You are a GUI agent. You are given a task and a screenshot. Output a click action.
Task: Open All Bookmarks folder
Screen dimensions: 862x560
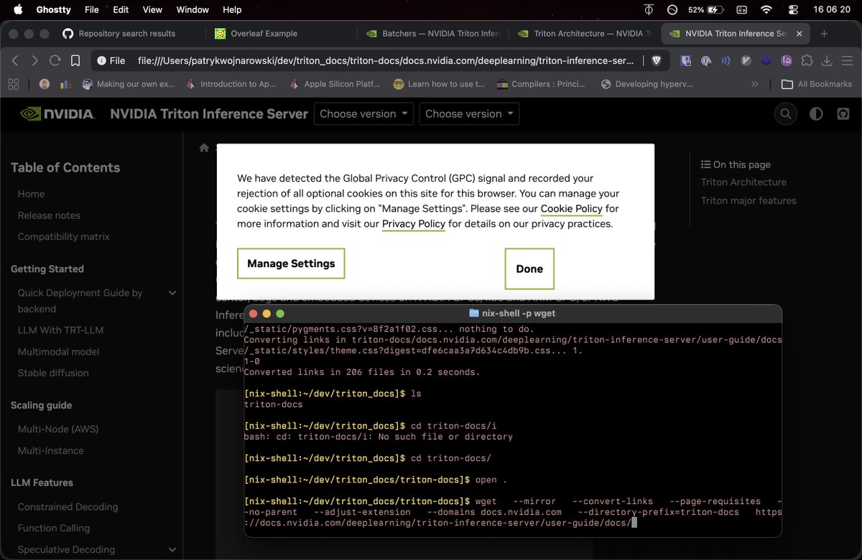817,84
